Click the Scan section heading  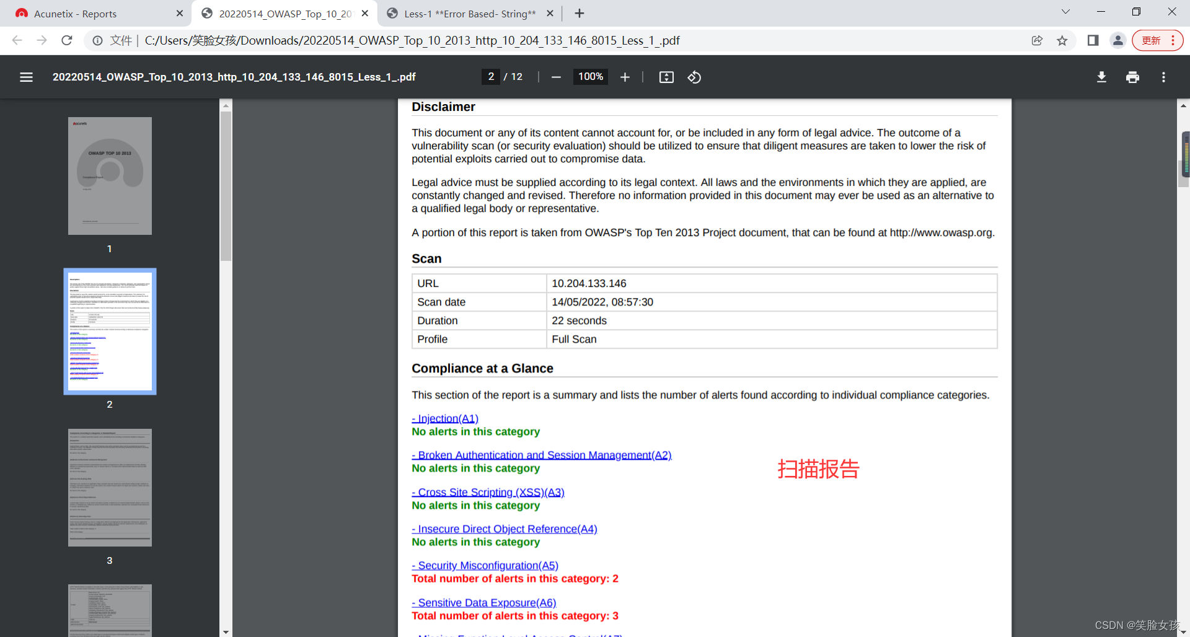pyautogui.click(x=426, y=258)
